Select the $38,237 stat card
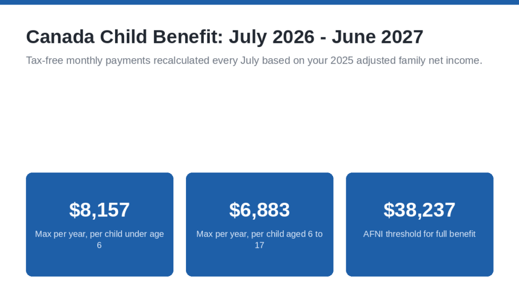 click(x=420, y=225)
